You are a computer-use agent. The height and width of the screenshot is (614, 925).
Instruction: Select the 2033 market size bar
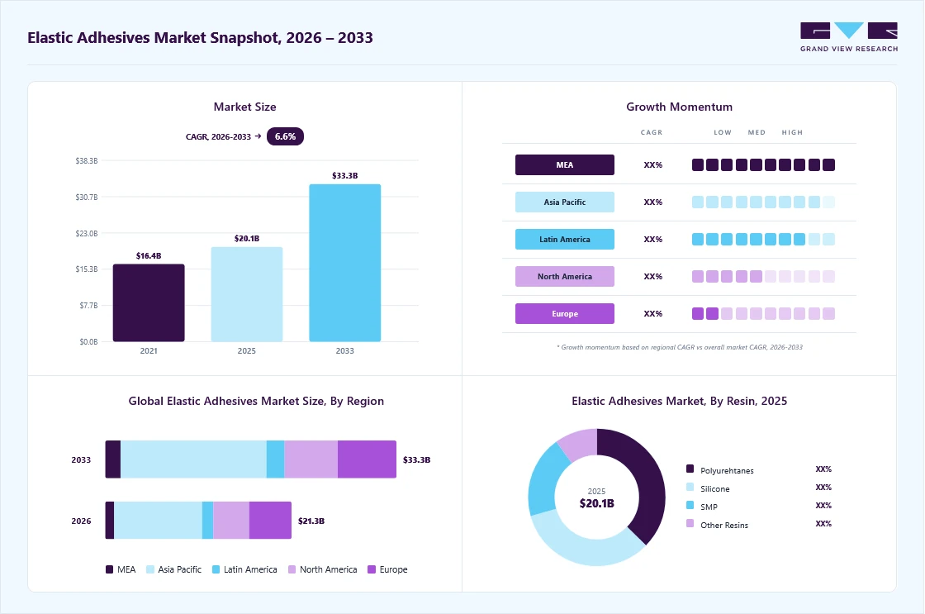click(345, 263)
